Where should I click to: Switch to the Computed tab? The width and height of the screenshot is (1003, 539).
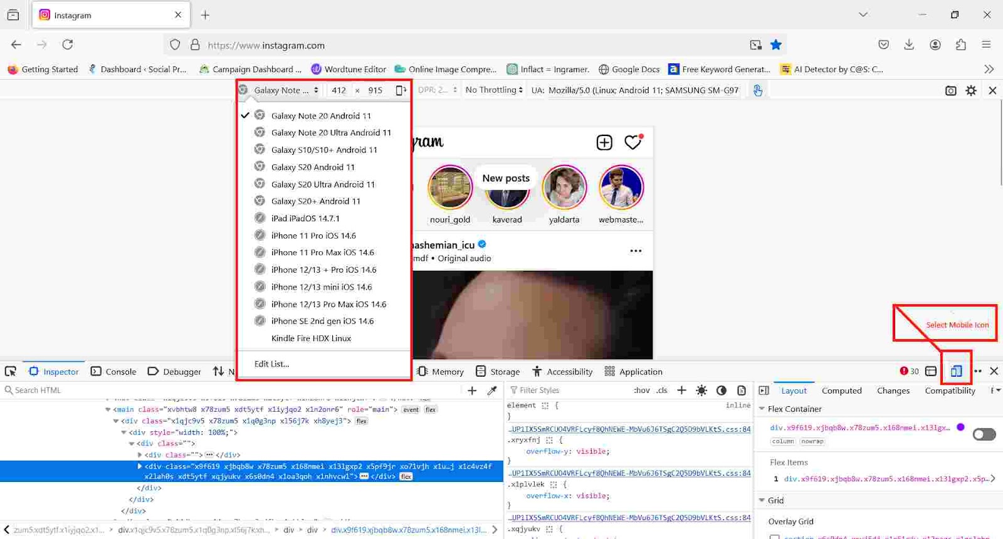point(842,390)
